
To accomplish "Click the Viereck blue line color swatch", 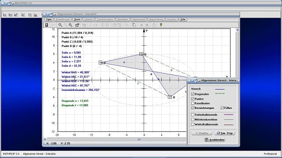I will pos(220,89).
